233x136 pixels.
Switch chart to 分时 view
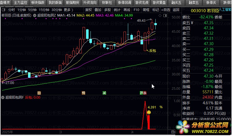[x=12, y=10]
